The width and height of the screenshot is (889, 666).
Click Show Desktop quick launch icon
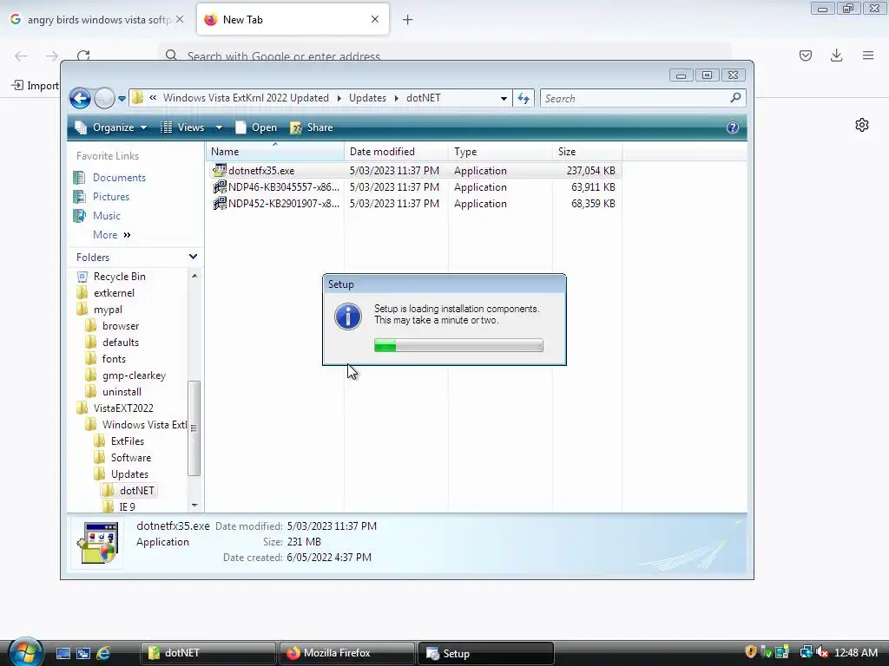tap(63, 653)
